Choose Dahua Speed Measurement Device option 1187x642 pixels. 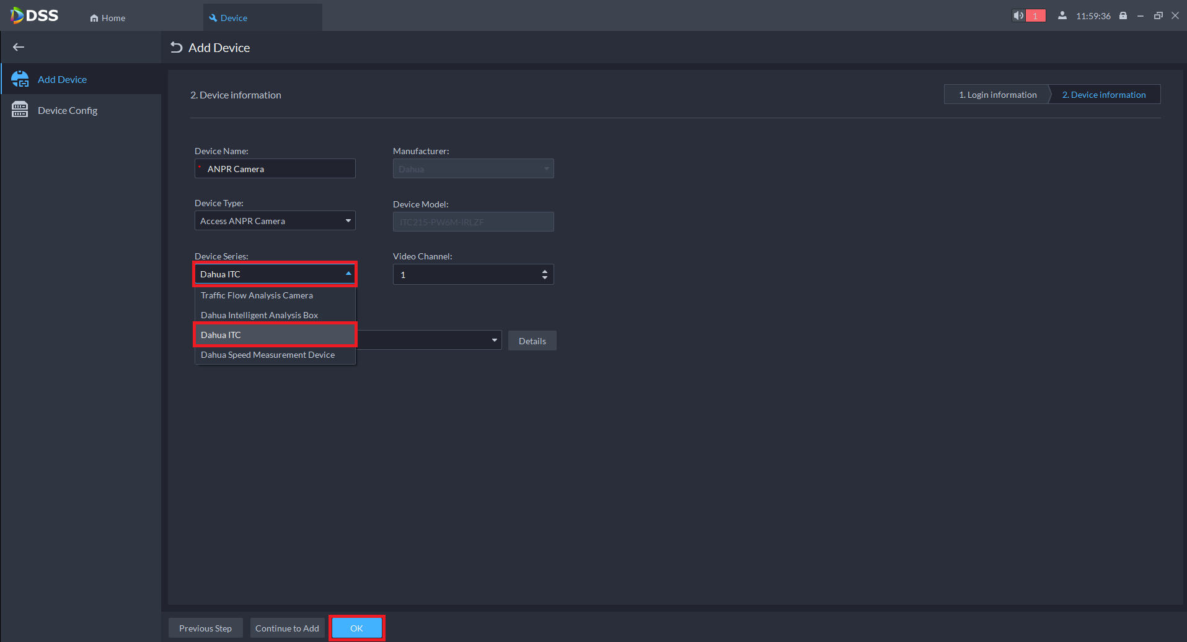tap(275, 355)
